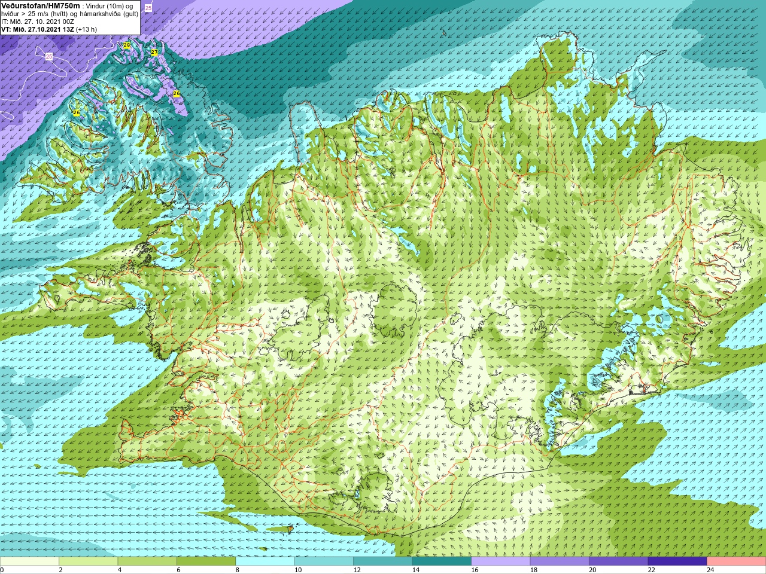Image resolution: width=766 pixels, height=574 pixels.
Task: Click the legend scale value 24
Action: pyautogui.click(x=711, y=570)
